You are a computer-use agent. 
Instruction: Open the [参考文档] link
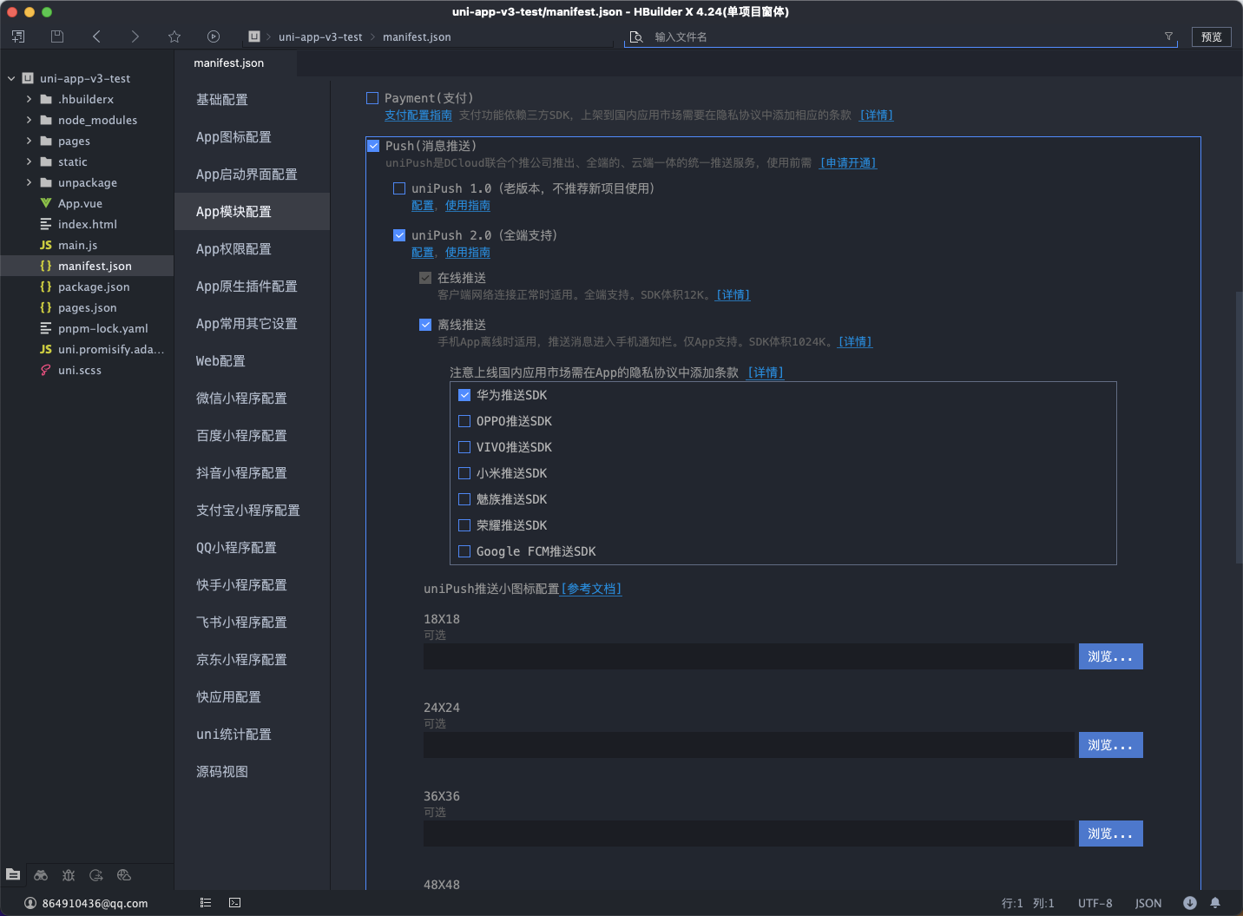[x=591, y=589]
